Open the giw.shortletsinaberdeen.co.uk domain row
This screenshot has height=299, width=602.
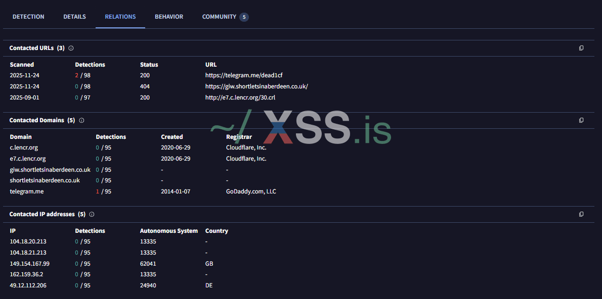click(50, 170)
